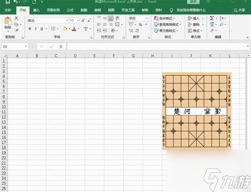
Task: Click the Find and Select magnifier icon
Action: (221, 24)
